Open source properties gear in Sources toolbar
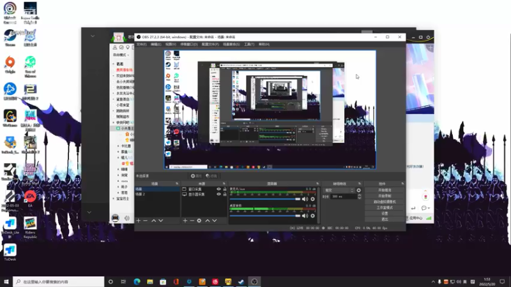This screenshot has height=287, width=511. click(x=199, y=221)
